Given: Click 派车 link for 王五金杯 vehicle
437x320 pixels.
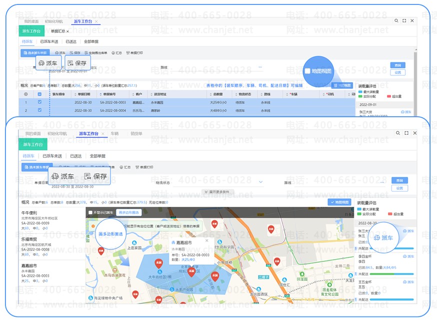Looking at the screenshot, I should 409,282.
